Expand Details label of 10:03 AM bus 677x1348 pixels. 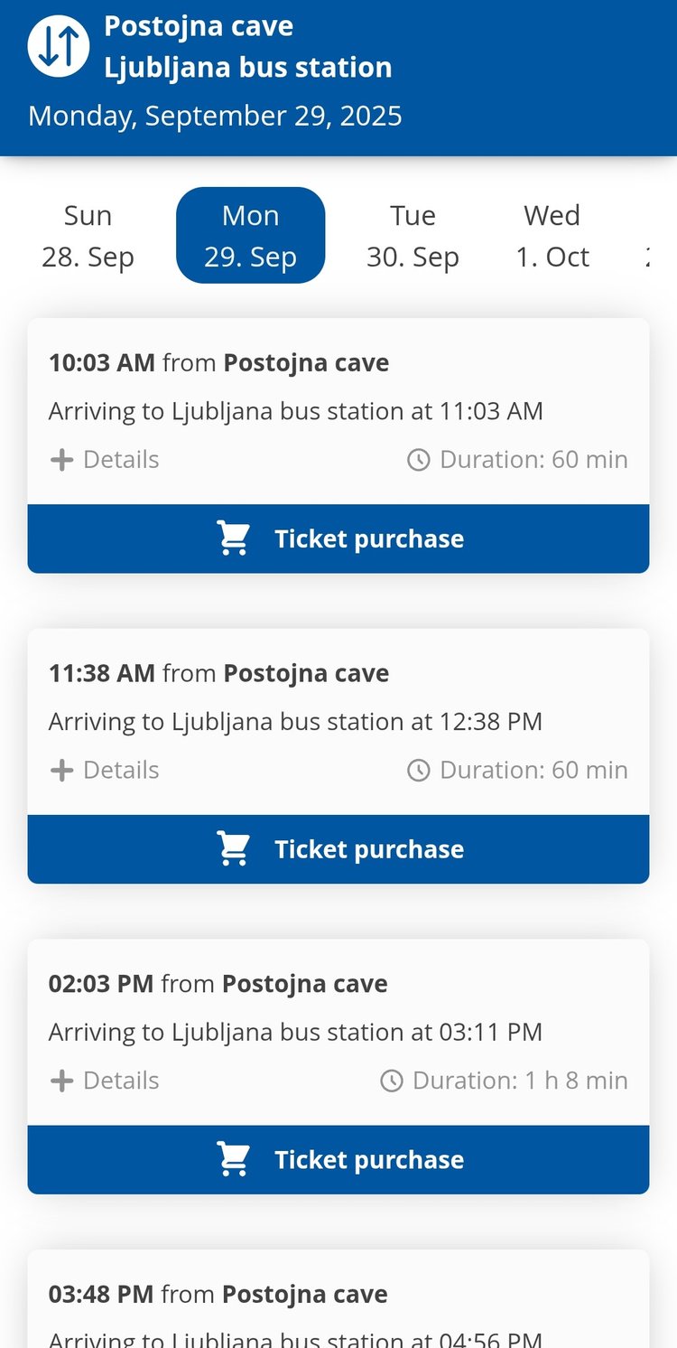click(x=121, y=460)
